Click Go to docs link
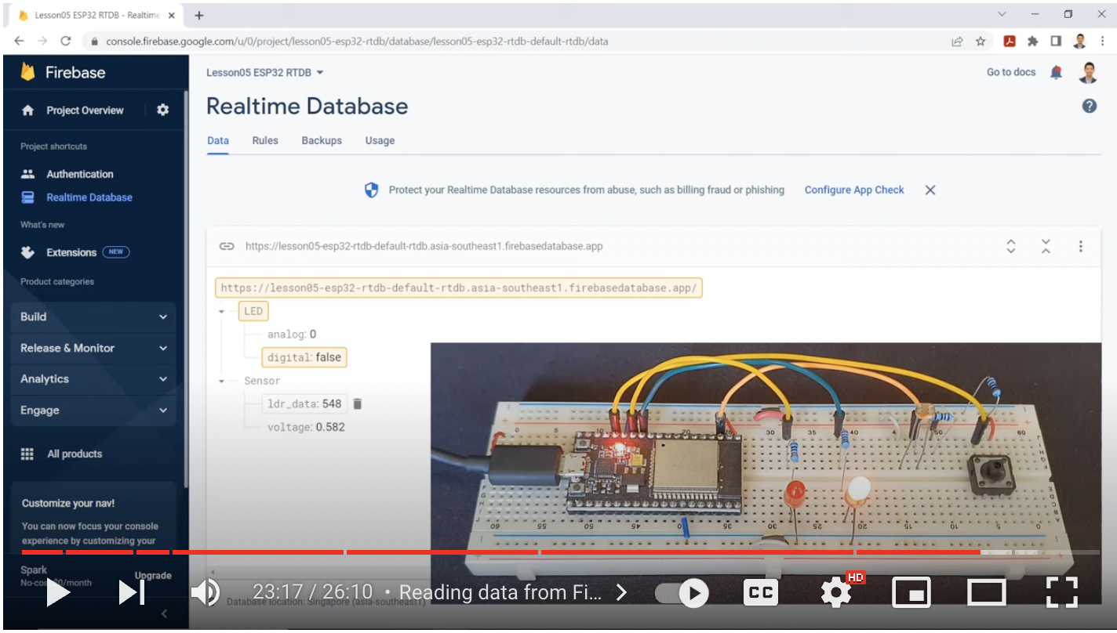The height and width of the screenshot is (633, 1117). (1011, 72)
